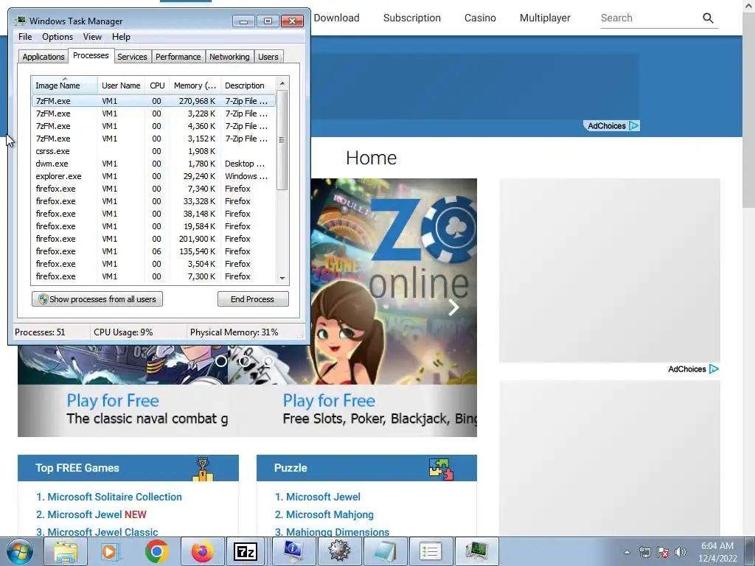Select the first carousel indicator dot

point(221,361)
